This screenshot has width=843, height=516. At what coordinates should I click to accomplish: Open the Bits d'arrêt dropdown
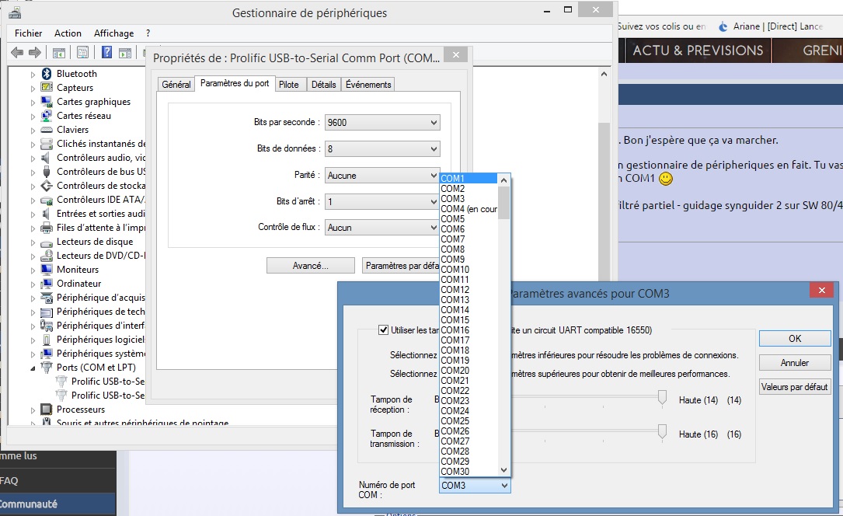click(x=382, y=201)
